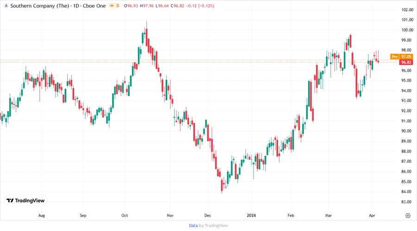Click the 2026 label on time axis

(251, 215)
